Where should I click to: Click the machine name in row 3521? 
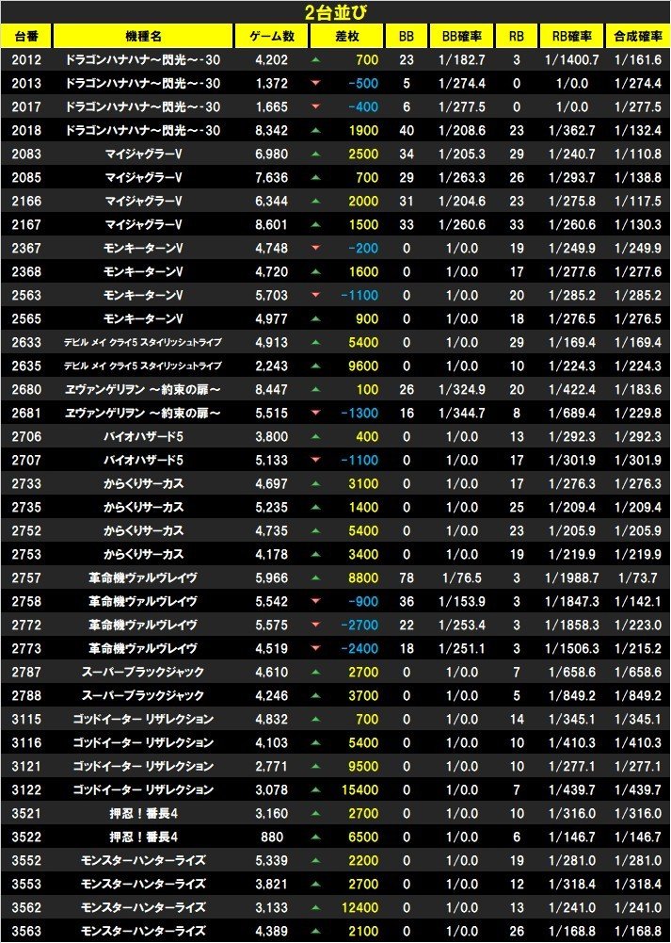click(143, 814)
